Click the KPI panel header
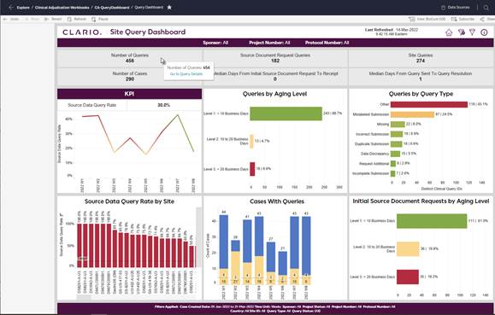The image size is (495, 315). tap(129, 94)
